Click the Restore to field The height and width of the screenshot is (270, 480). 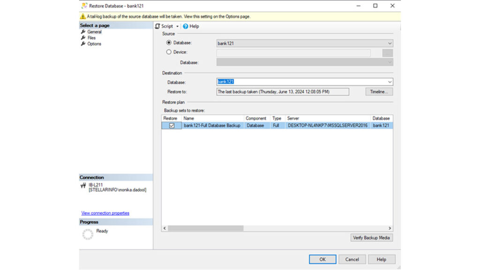click(283, 92)
